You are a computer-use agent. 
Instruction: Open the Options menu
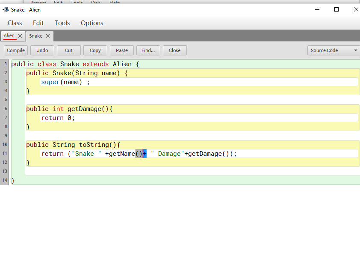[91, 23]
